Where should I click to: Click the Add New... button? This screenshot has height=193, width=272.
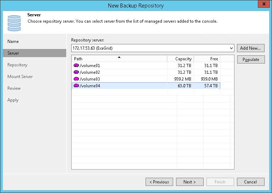point(251,48)
